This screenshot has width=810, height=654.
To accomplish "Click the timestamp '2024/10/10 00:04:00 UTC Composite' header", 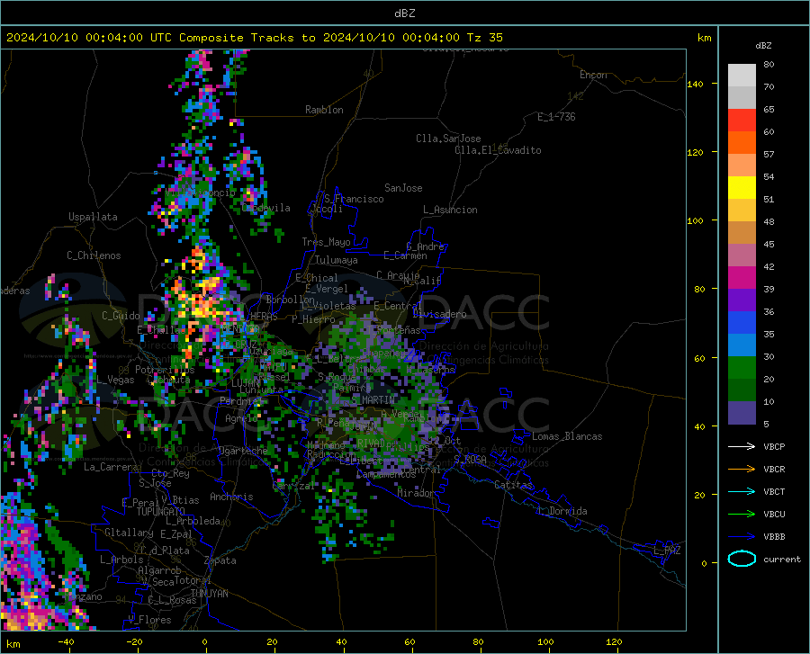I will coord(124,38).
